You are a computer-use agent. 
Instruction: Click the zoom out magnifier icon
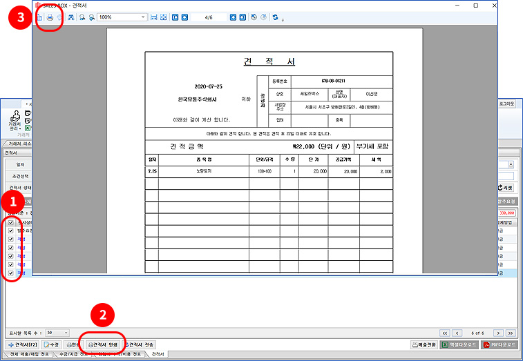click(92, 17)
